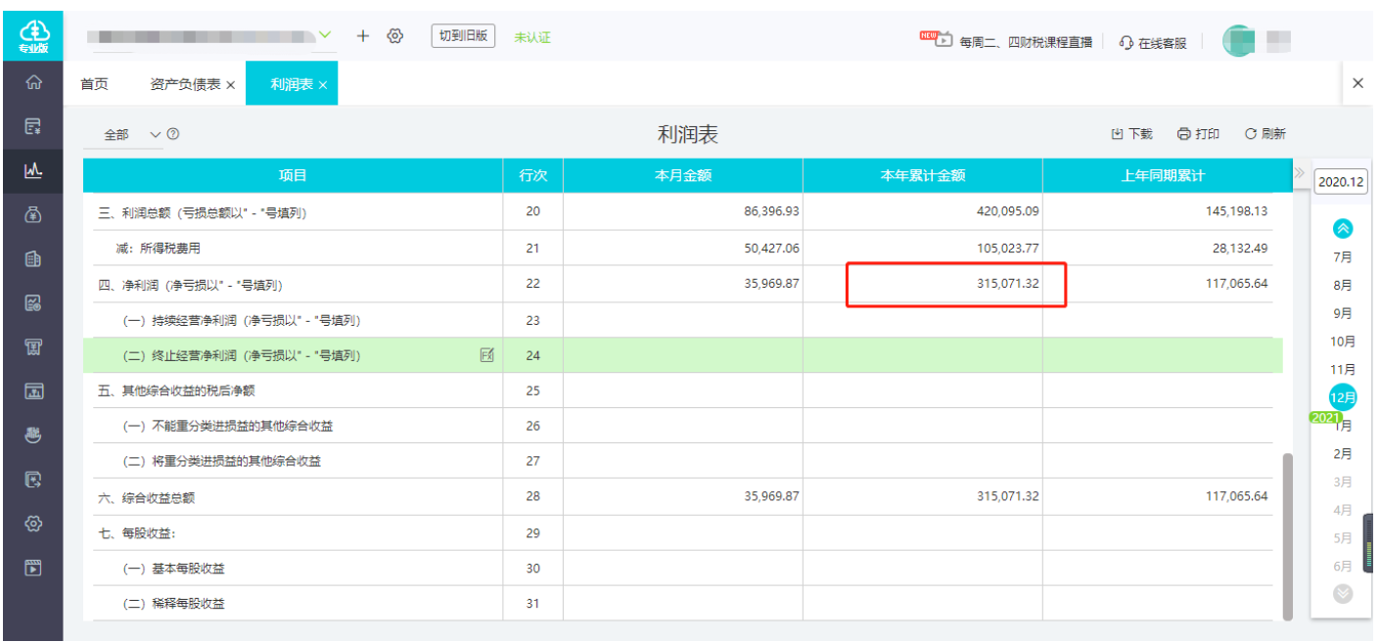Screen dimensions: 1380x642
Task: Go to the 首页 tab
Action: [x=94, y=85]
